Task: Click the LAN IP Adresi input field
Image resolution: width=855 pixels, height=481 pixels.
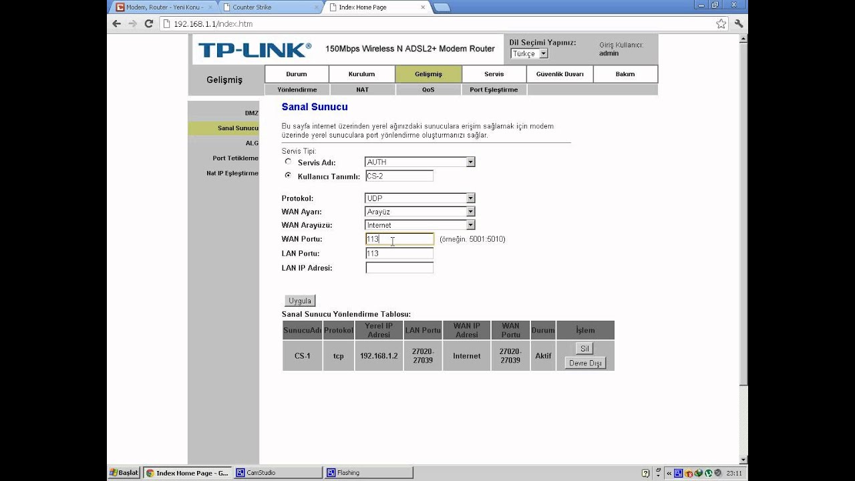Action: 399,268
